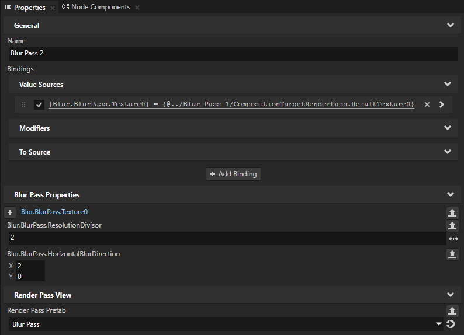Screen dimensions: 464x335
Task: Click the ResolutionDivisor slider drag handle
Action: point(453,239)
